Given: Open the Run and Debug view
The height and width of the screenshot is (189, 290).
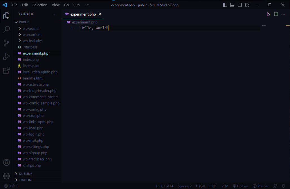Looking at the screenshot, I should 7,57.
